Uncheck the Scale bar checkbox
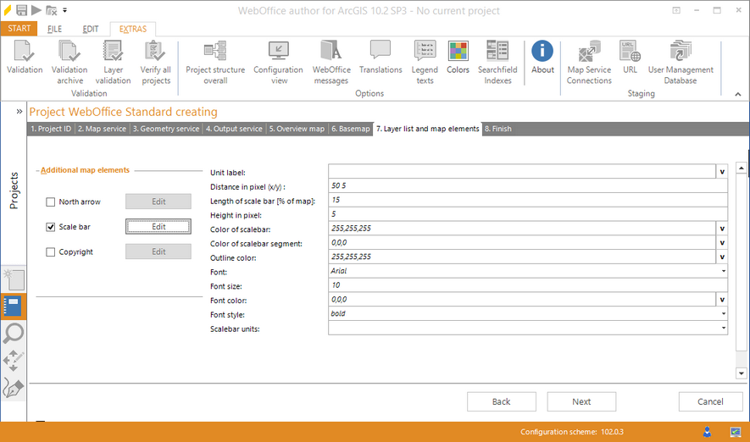750x442 pixels. coord(50,227)
